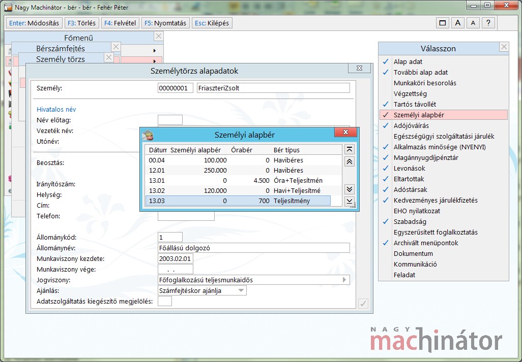Viewport: 522px width, 362px height.
Task: Select Munkaköri besorolás in the Válasszon list
Action: 425,83
